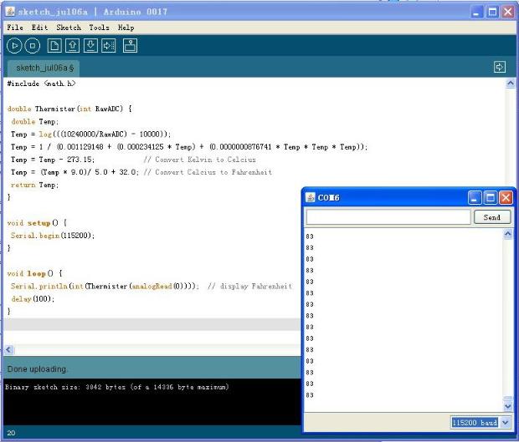Click the first '83' reading in COM6
Image resolution: width=519 pixels, height=442 pixels.
point(310,236)
